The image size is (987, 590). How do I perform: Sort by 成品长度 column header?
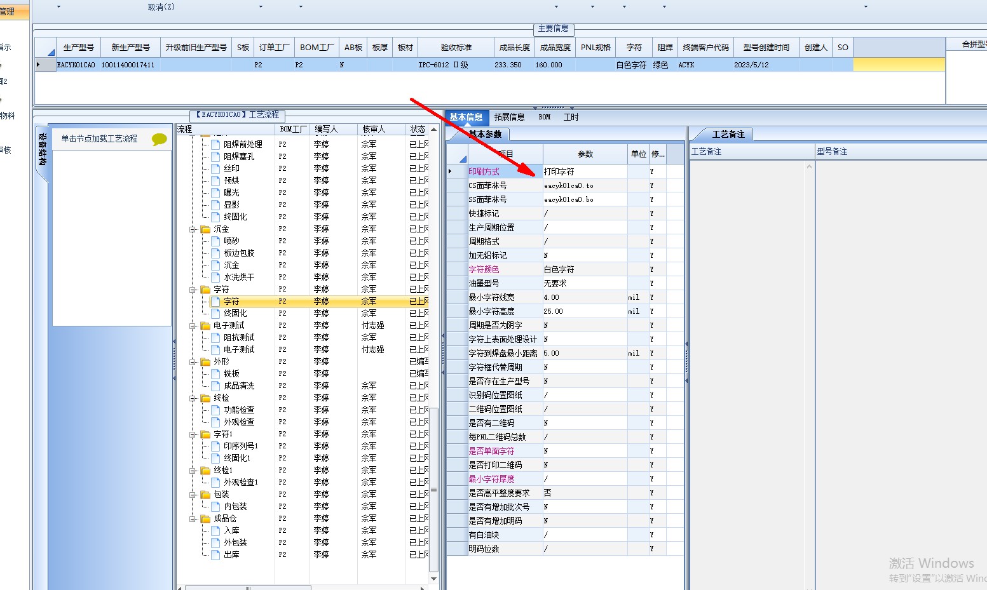[x=515, y=48]
